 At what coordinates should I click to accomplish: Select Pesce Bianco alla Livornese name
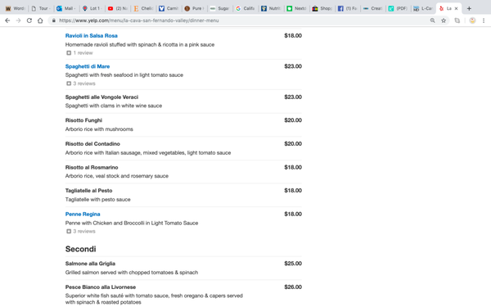click(x=101, y=287)
